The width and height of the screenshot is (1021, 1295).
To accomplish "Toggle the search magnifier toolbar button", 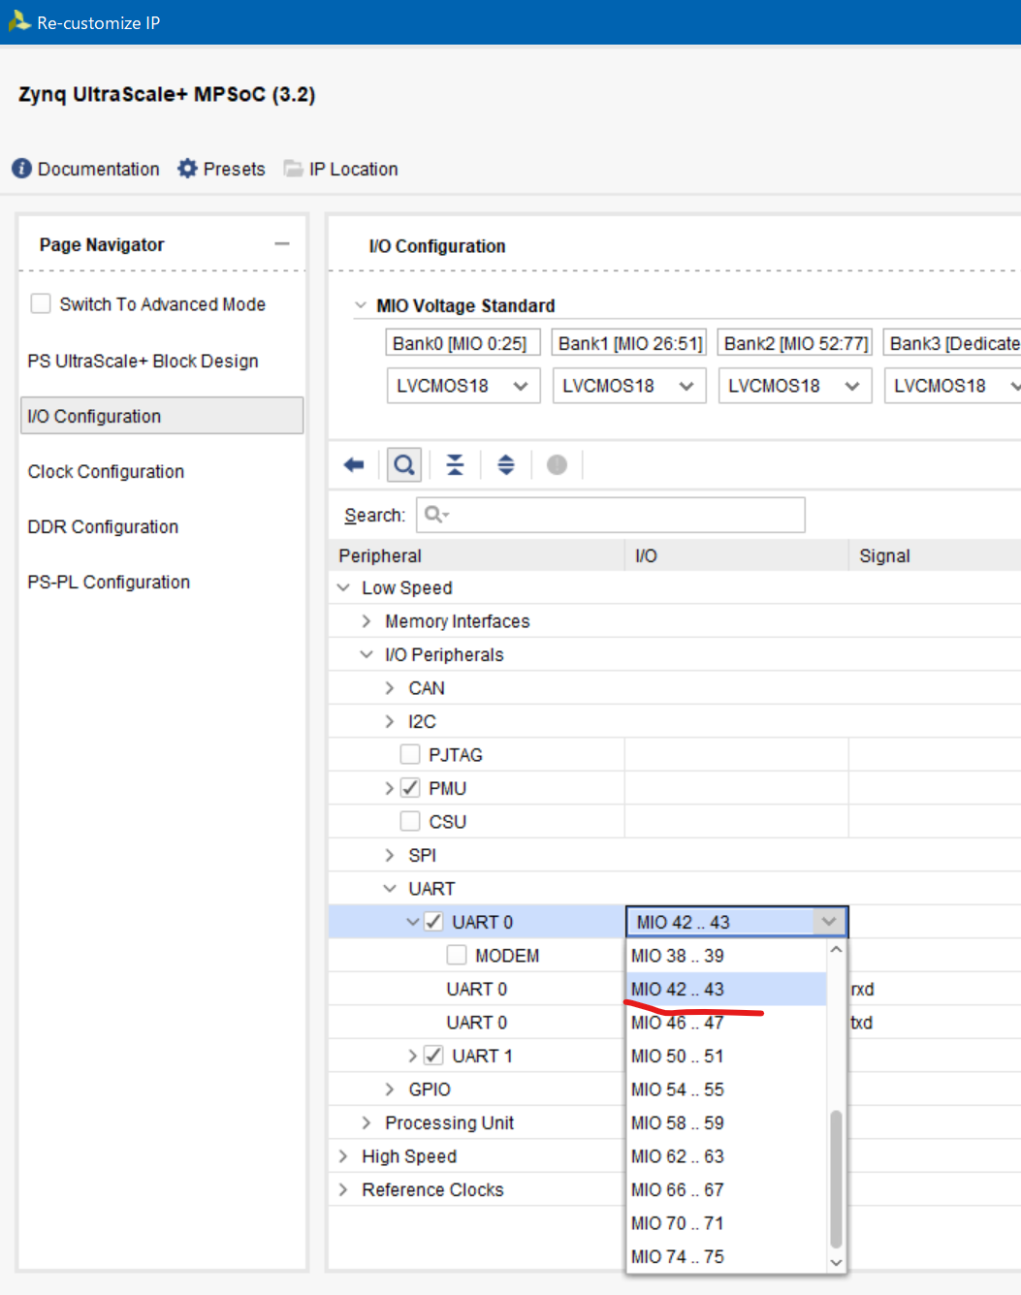I will 404,465.
